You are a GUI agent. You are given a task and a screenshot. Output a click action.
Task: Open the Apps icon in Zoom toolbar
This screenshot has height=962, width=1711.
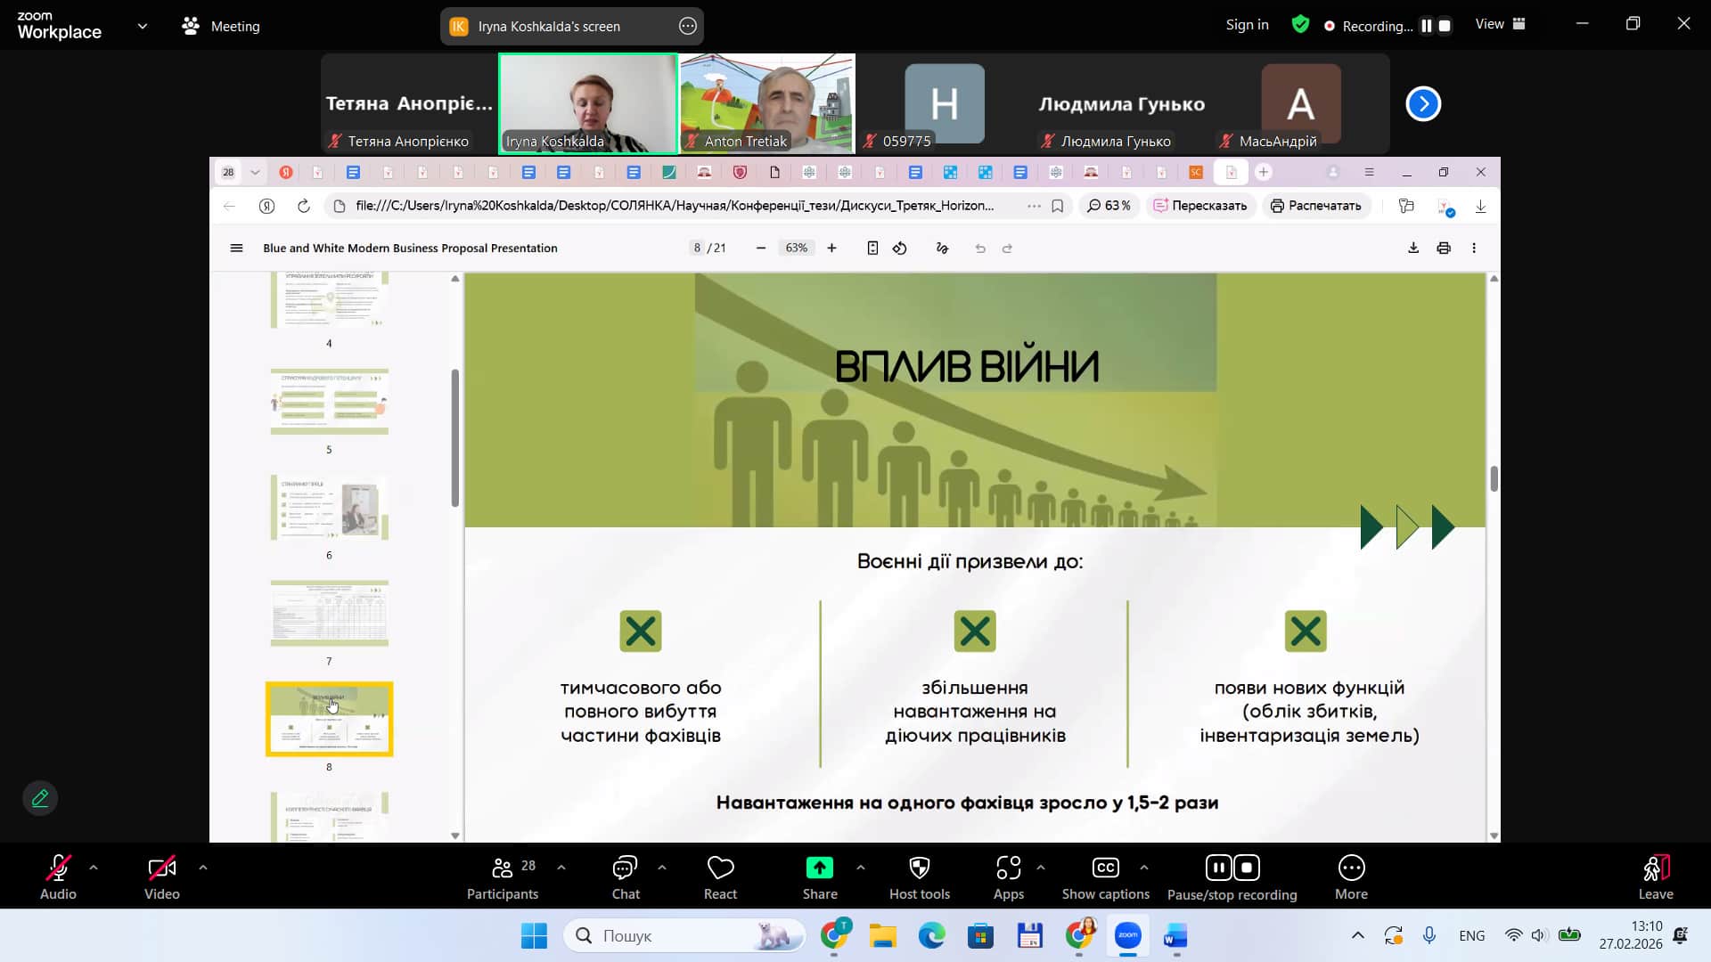click(1008, 868)
